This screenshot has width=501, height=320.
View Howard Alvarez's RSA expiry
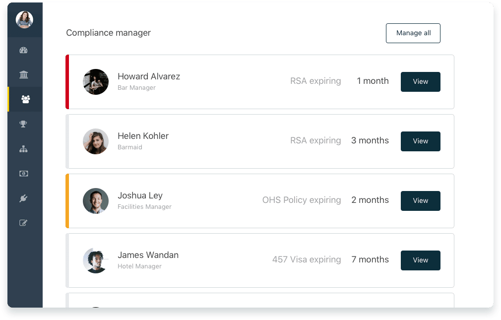(421, 82)
